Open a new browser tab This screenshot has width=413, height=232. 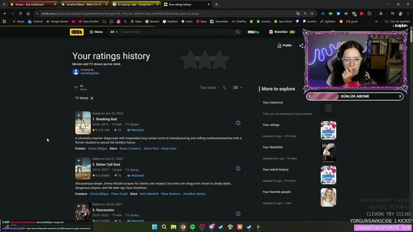tap(216, 5)
